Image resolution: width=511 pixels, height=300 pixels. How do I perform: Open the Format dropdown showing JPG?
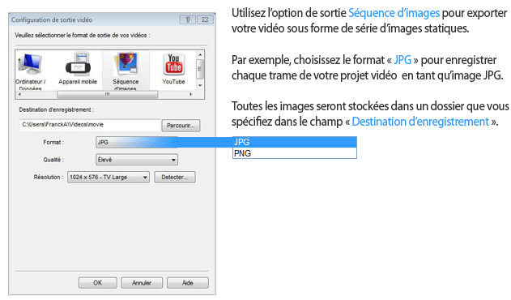click(x=137, y=143)
